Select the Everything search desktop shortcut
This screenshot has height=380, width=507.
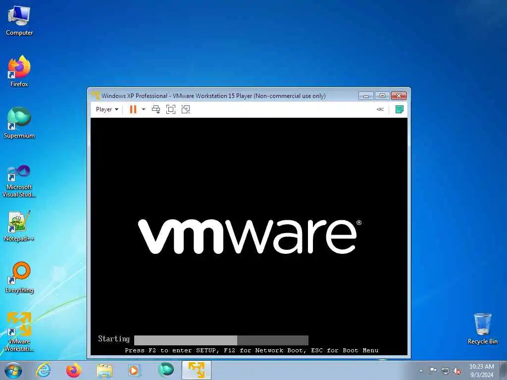[x=19, y=277]
